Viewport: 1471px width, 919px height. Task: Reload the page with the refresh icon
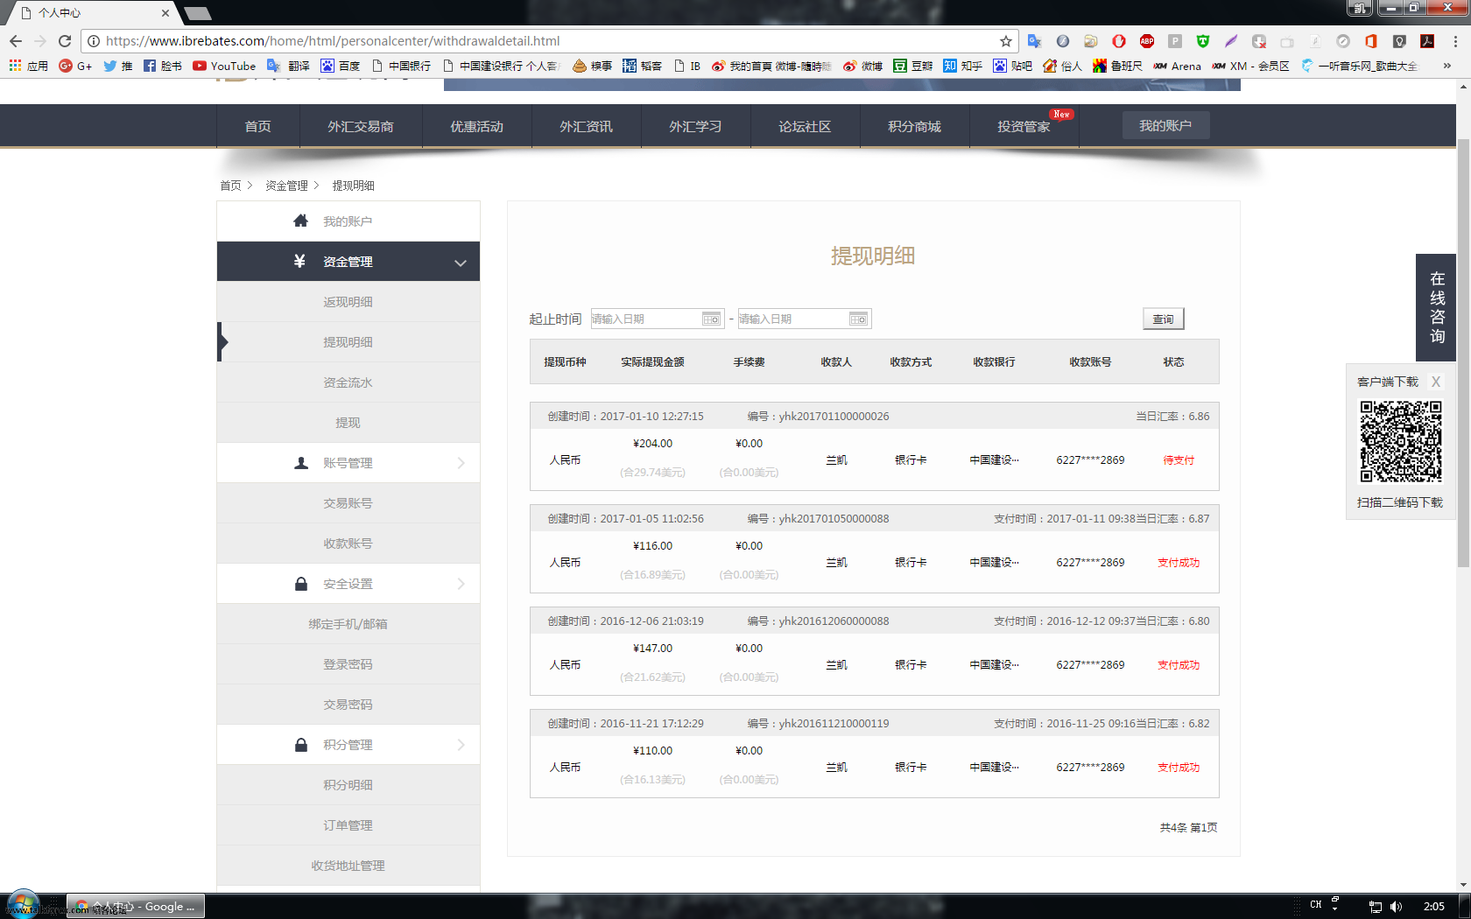coord(65,41)
